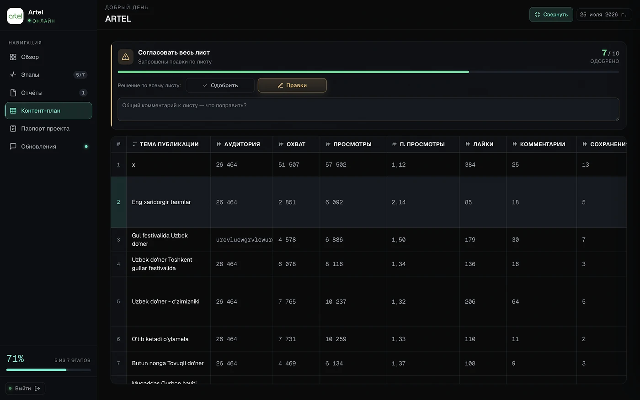Click the warning triangle icon
The image size is (640, 400).
click(126, 57)
